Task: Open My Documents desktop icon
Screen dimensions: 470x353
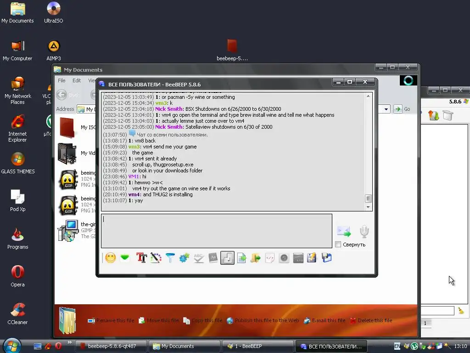Action: pos(17,13)
